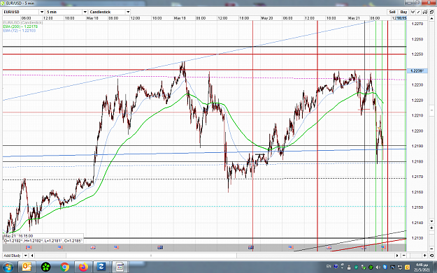Image resolution: width=437 pixels, height=273 pixels.
Task: Open the EUR/USD symbol dropdown arrow
Action: (x=42, y=12)
